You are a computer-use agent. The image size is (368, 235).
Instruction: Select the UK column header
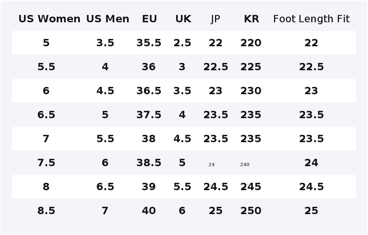pyautogui.click(x=183, y=19)
